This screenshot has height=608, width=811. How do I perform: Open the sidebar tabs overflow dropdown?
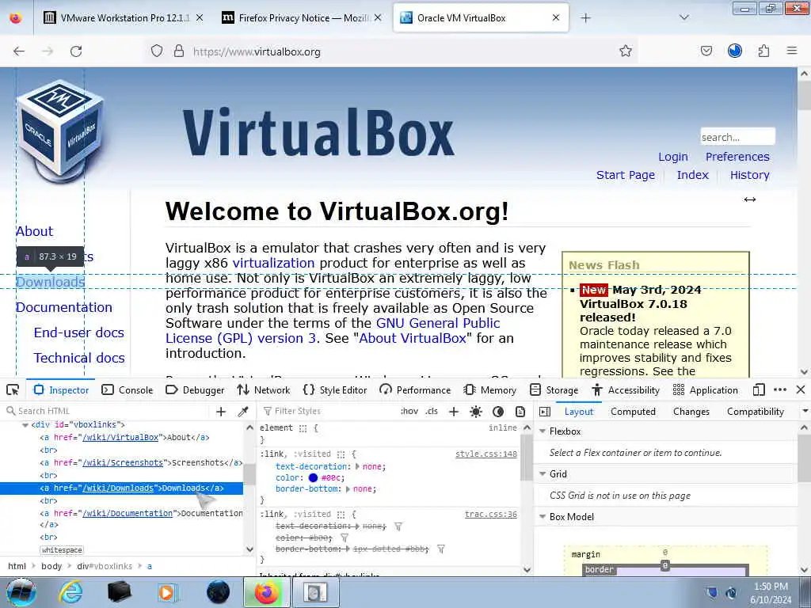[805, 412]
